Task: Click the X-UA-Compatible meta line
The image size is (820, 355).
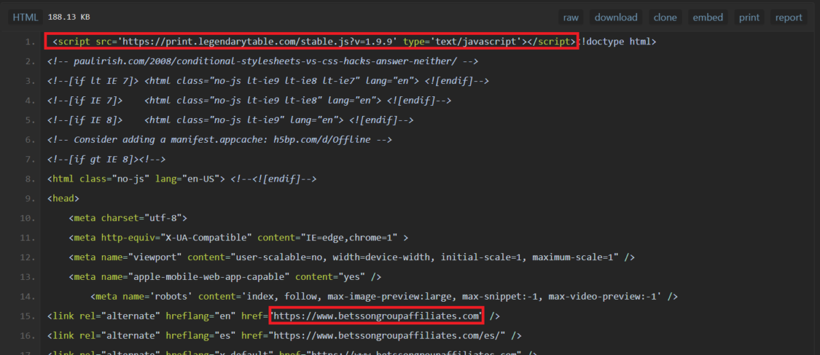Action: point(238,238)
